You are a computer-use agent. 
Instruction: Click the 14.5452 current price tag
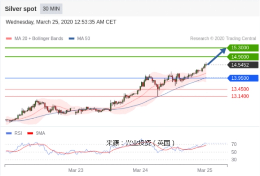pyautogui.click(x=243, y=65)
